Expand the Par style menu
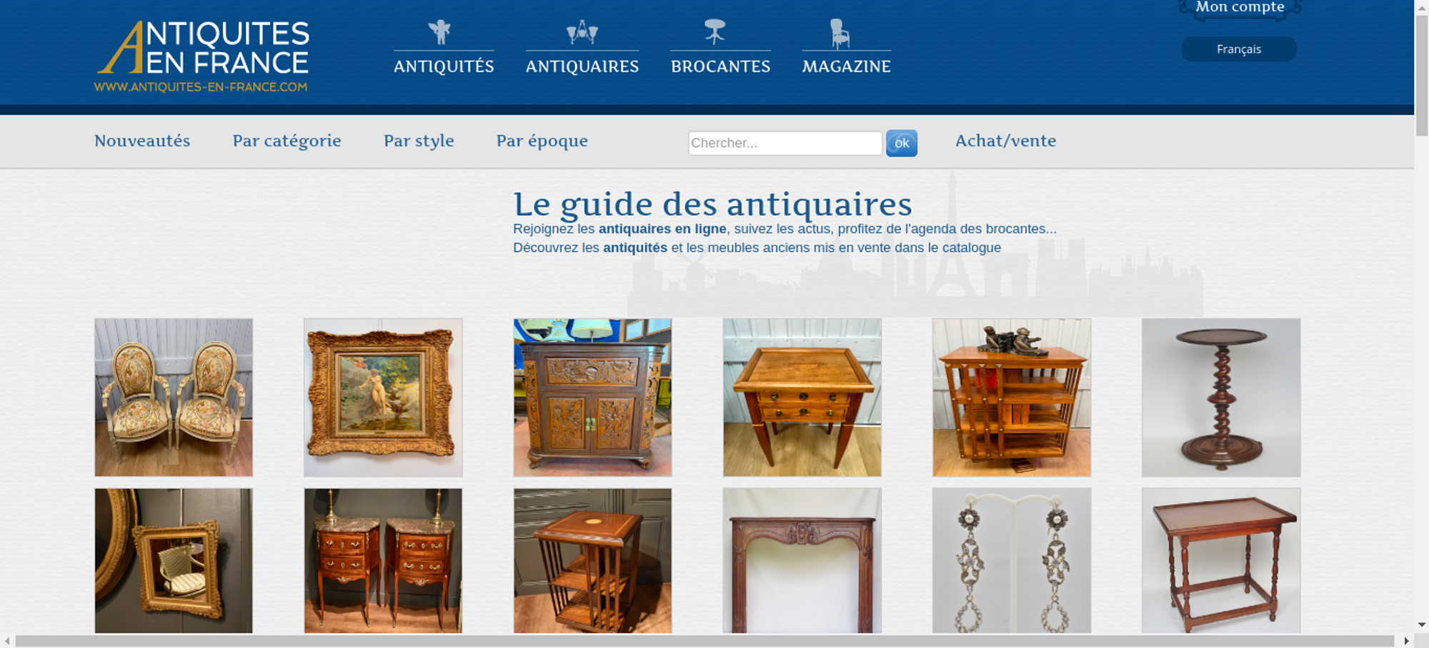1429x648 pixels. 419,141
